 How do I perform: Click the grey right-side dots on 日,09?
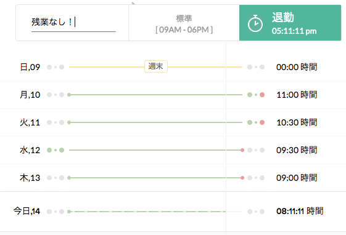[256, 67]
